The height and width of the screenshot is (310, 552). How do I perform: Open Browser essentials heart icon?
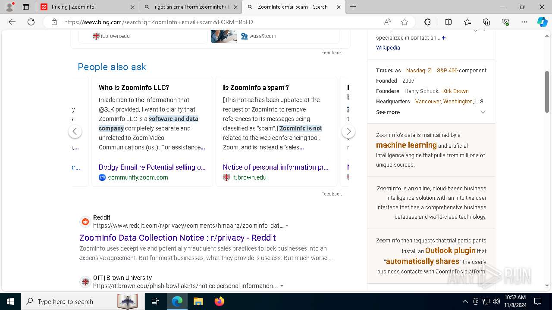[505, 22]
